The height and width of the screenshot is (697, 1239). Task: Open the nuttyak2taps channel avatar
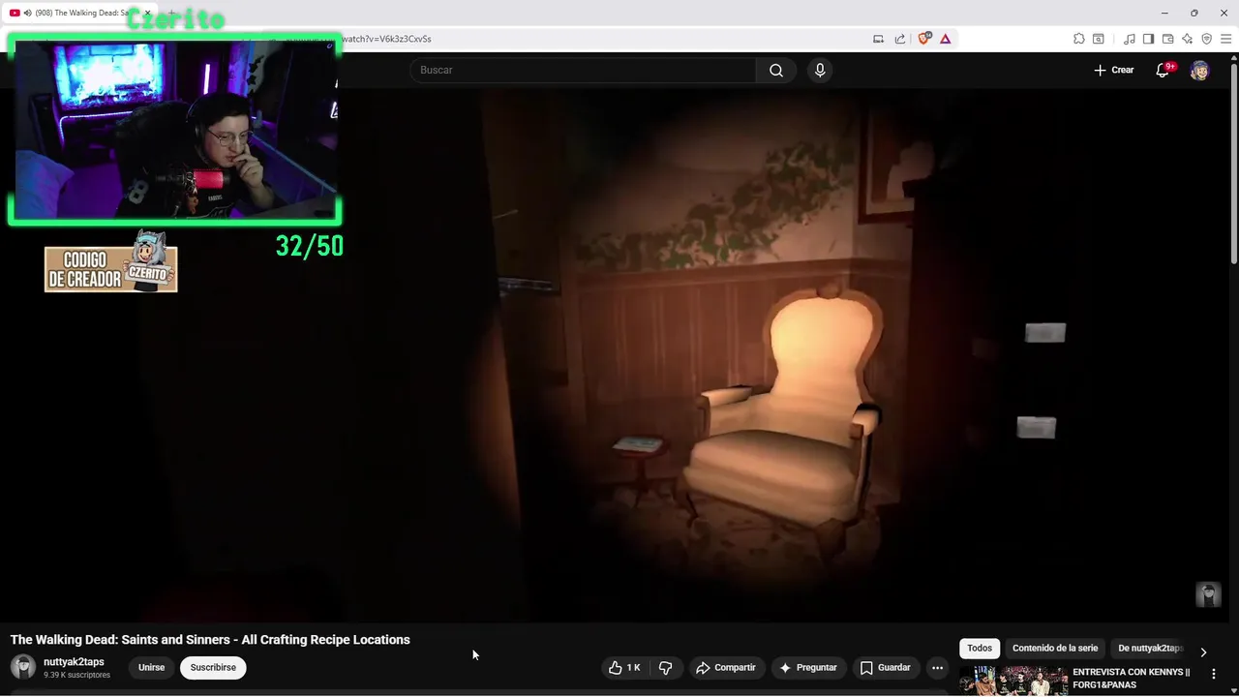(x=23, y=667)
